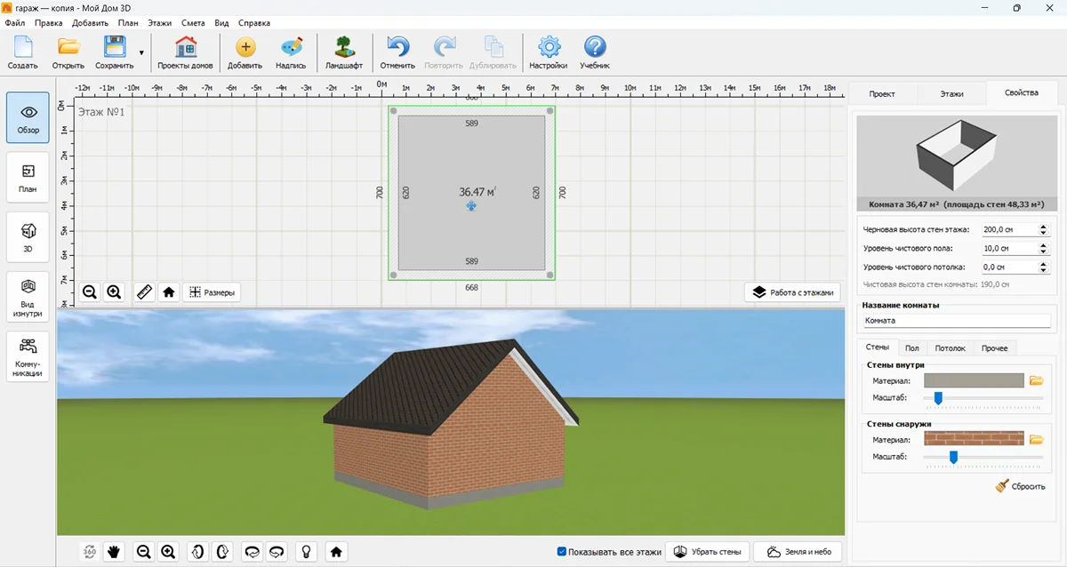This screenshot has width=1067, height=567.
Task: Click the Надпись (text label) tool
Action: pos(291,52)
